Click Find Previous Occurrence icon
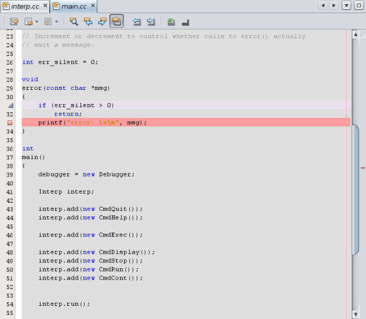The height and width of the screenshot is (319, 366). [x=88, y=22]
